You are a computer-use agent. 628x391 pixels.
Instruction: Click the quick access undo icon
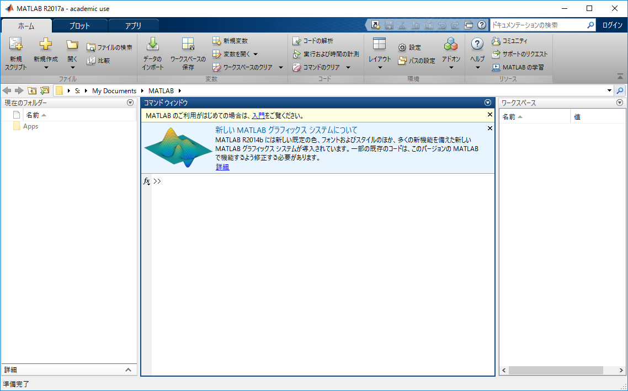[x=442, y=25]
